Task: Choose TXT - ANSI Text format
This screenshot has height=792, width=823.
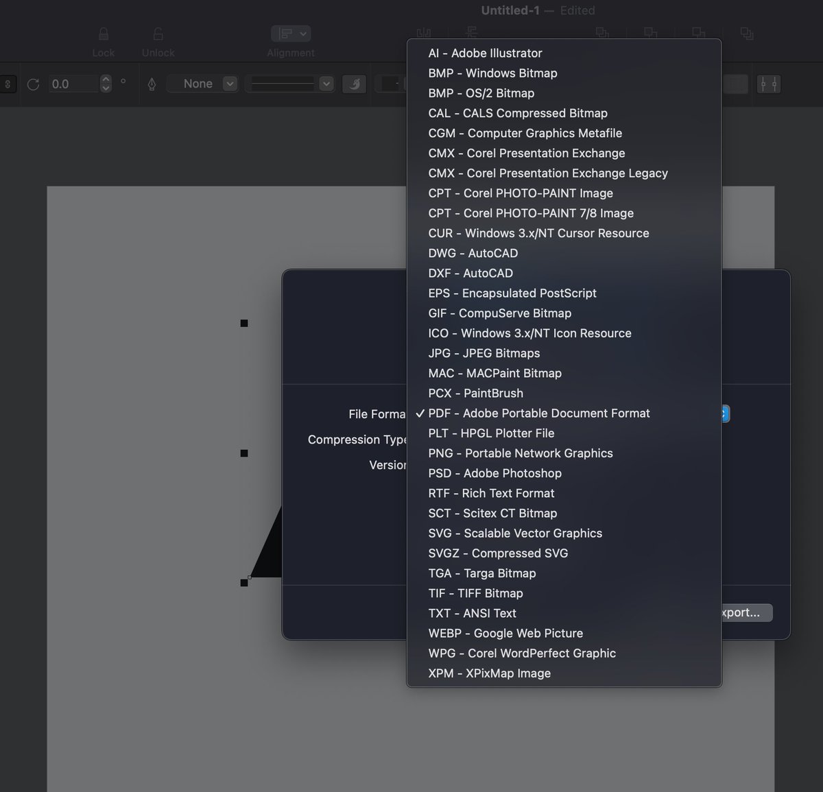Action: click(x=564, y=613)
